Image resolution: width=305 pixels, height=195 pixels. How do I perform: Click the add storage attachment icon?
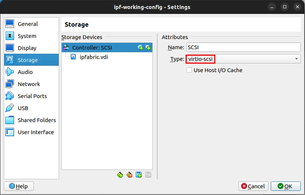(x=139, y=175)
